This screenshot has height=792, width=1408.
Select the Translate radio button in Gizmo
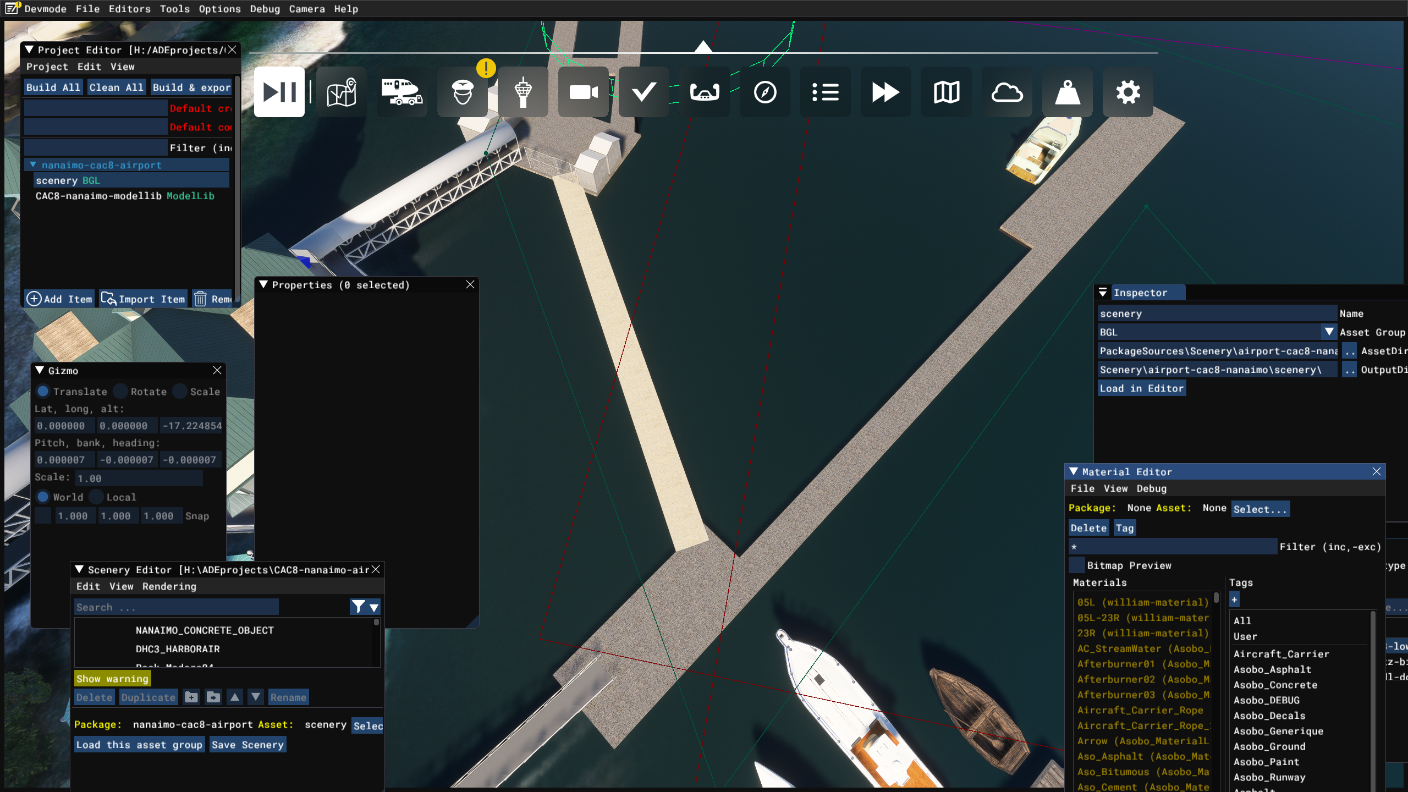click(x=42, y=391)
